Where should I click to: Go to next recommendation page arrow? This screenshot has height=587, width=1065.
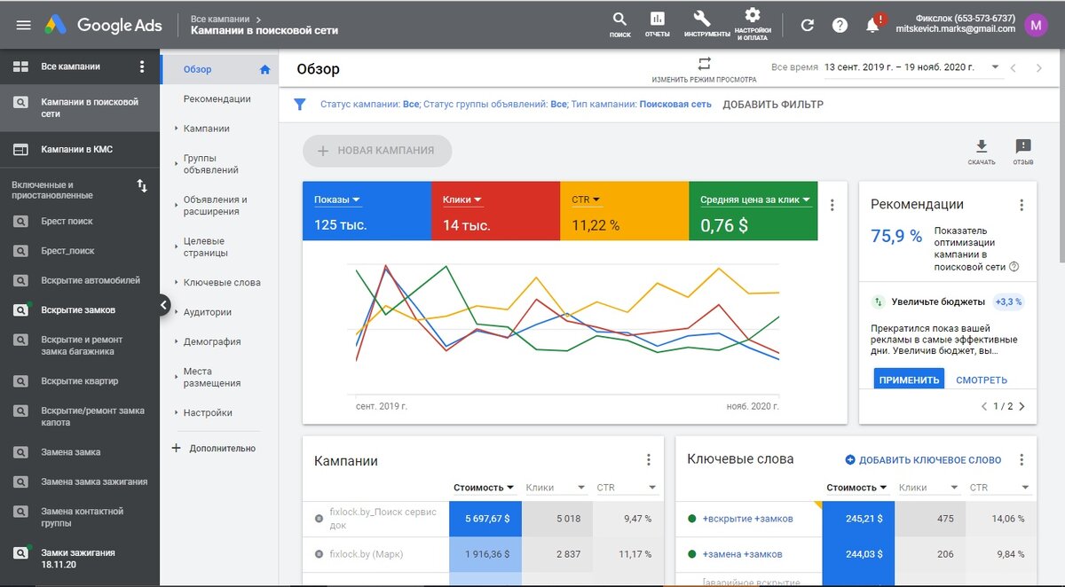[1022, 407]
